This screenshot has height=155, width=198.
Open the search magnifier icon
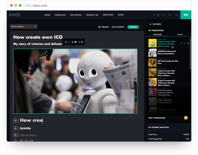(x=170, y=15)
